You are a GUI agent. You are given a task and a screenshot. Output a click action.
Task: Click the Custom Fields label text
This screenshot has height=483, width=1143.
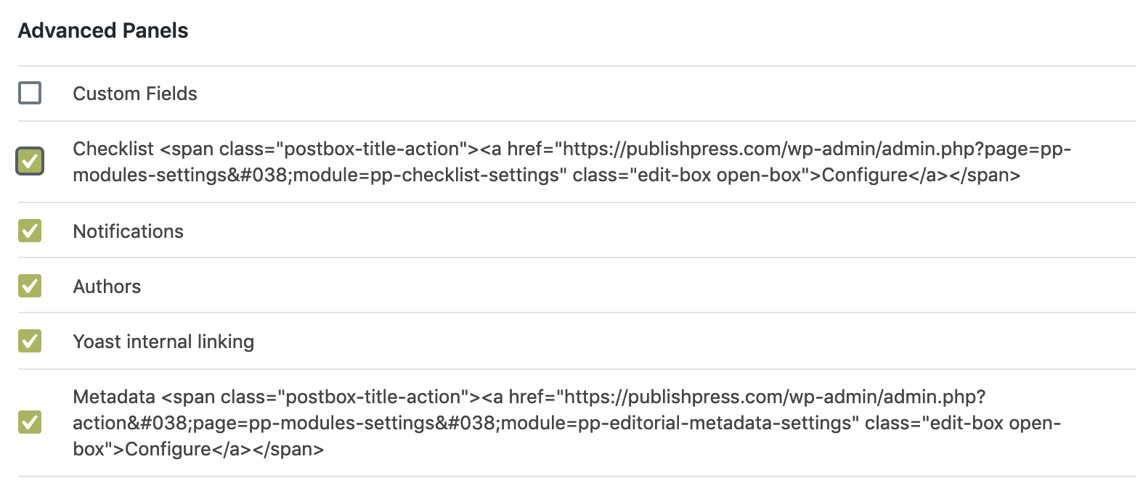(x=134, y=93)
